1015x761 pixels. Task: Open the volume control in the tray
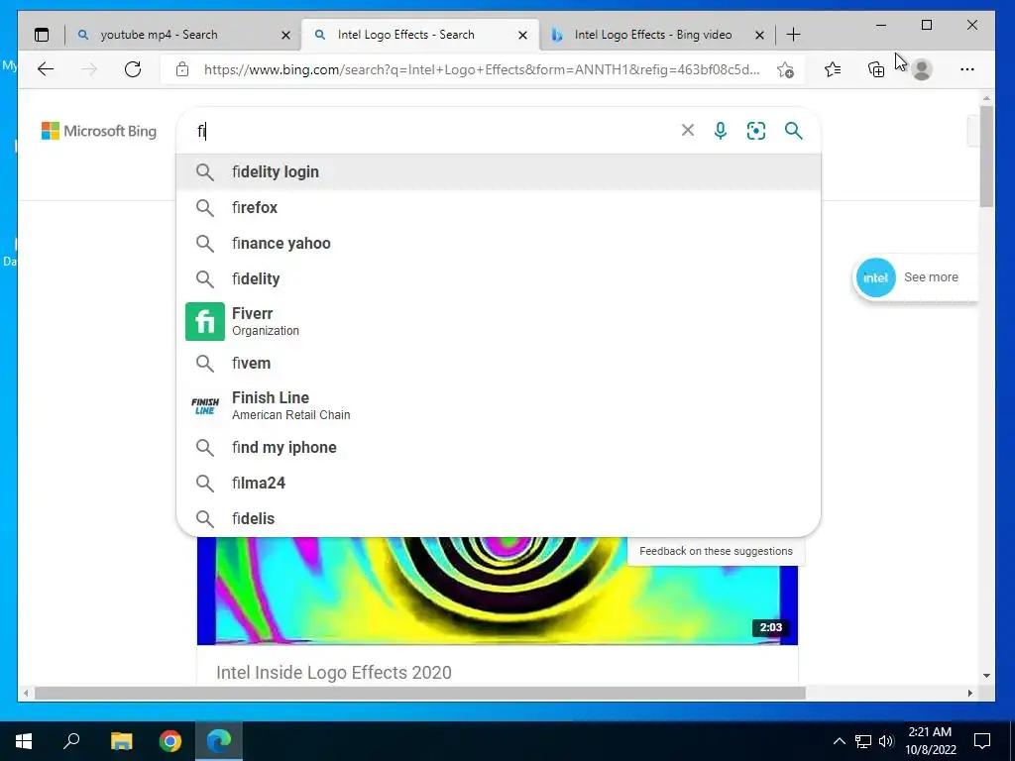tap(886, 741)
